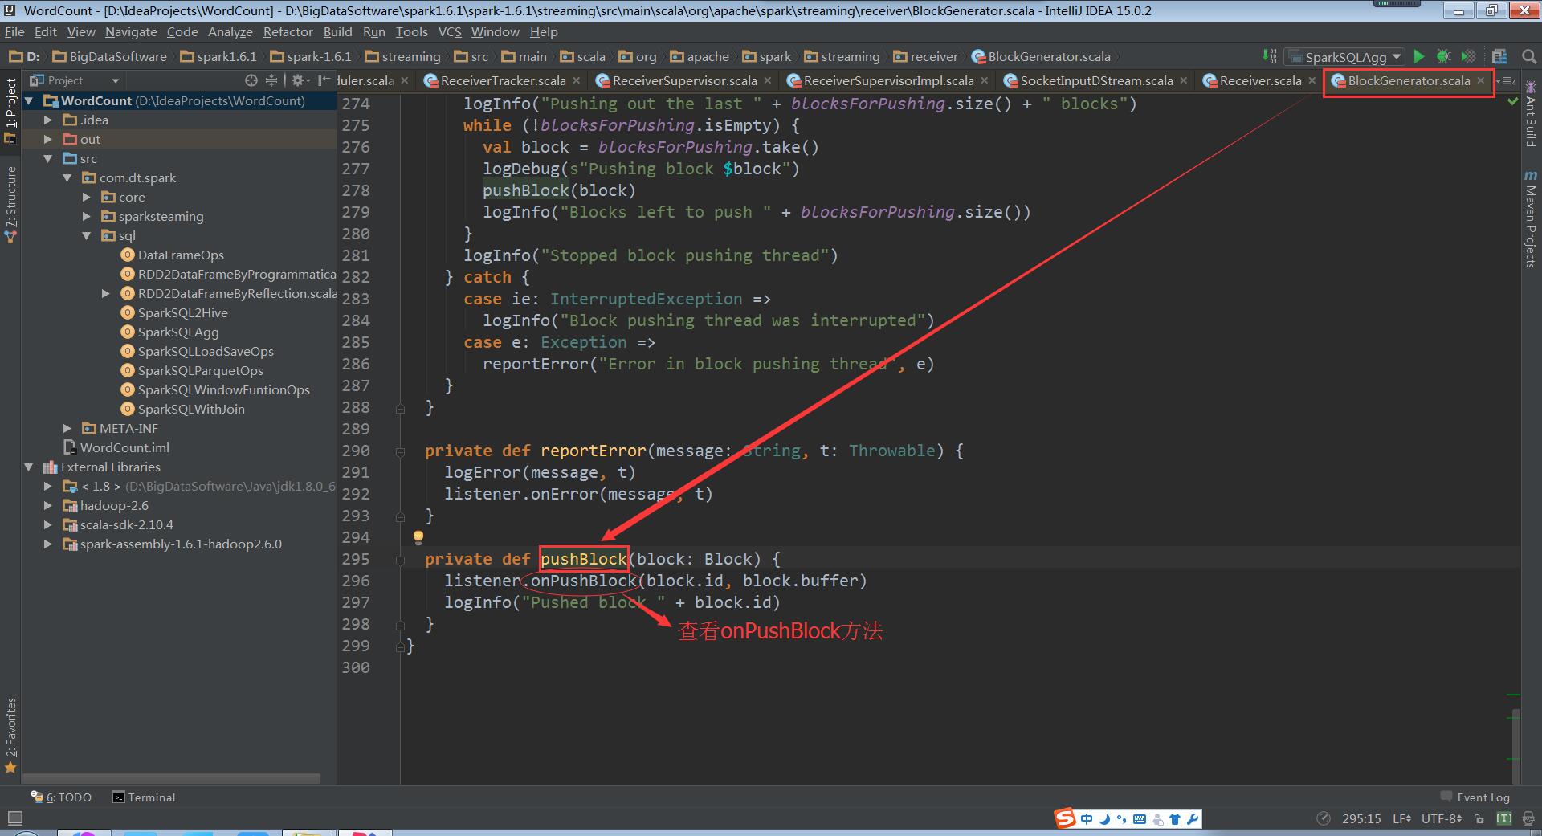Run with coverage icon in toolbar
Screen dimensions: 1542x836
pos(1468,56)
